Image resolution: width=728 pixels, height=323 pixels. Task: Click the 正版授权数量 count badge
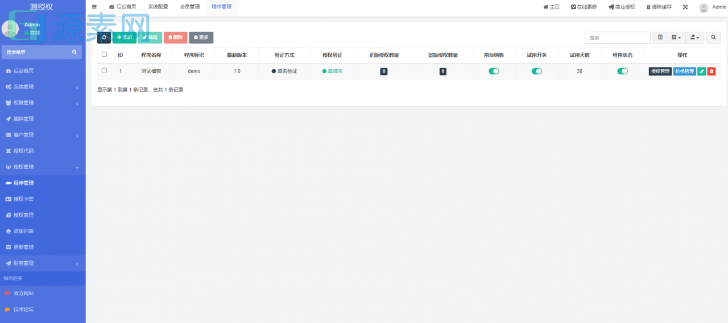(x=384, y=72)
